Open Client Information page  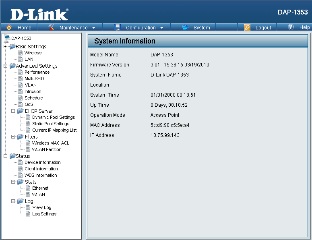point(41,169)
